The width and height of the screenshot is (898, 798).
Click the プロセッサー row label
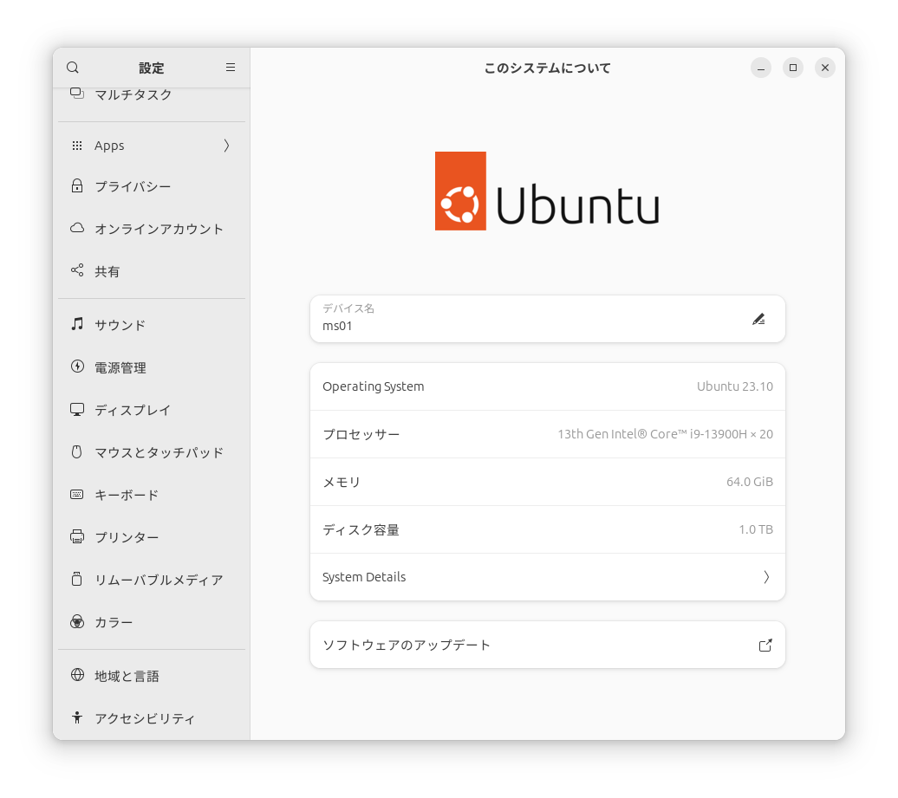361,434
